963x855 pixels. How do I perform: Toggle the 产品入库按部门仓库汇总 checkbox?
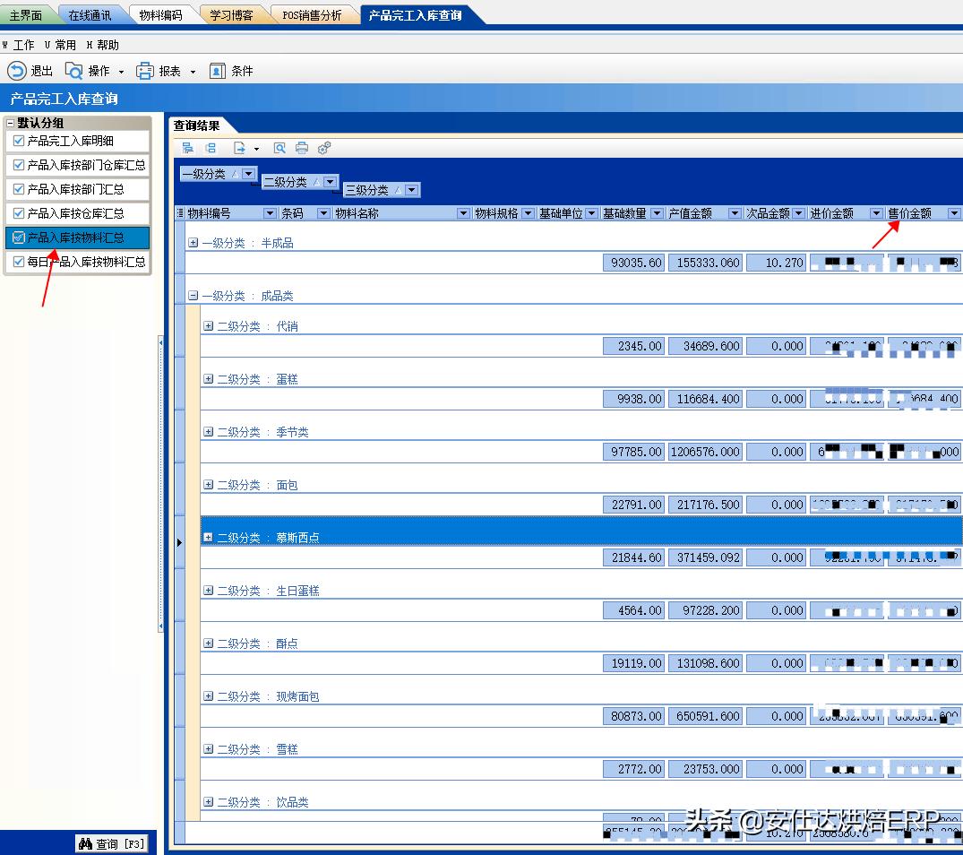click(19, 165)
